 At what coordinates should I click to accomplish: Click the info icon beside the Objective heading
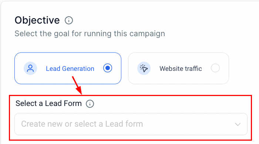[x=69, y=20]
